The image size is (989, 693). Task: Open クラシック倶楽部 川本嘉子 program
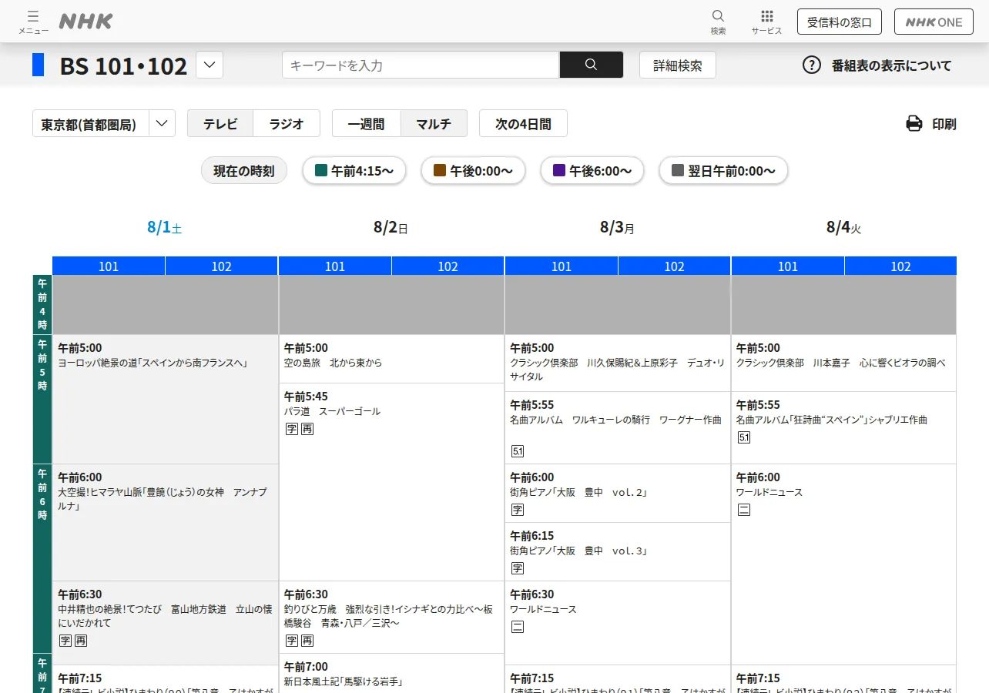(844, 363)
